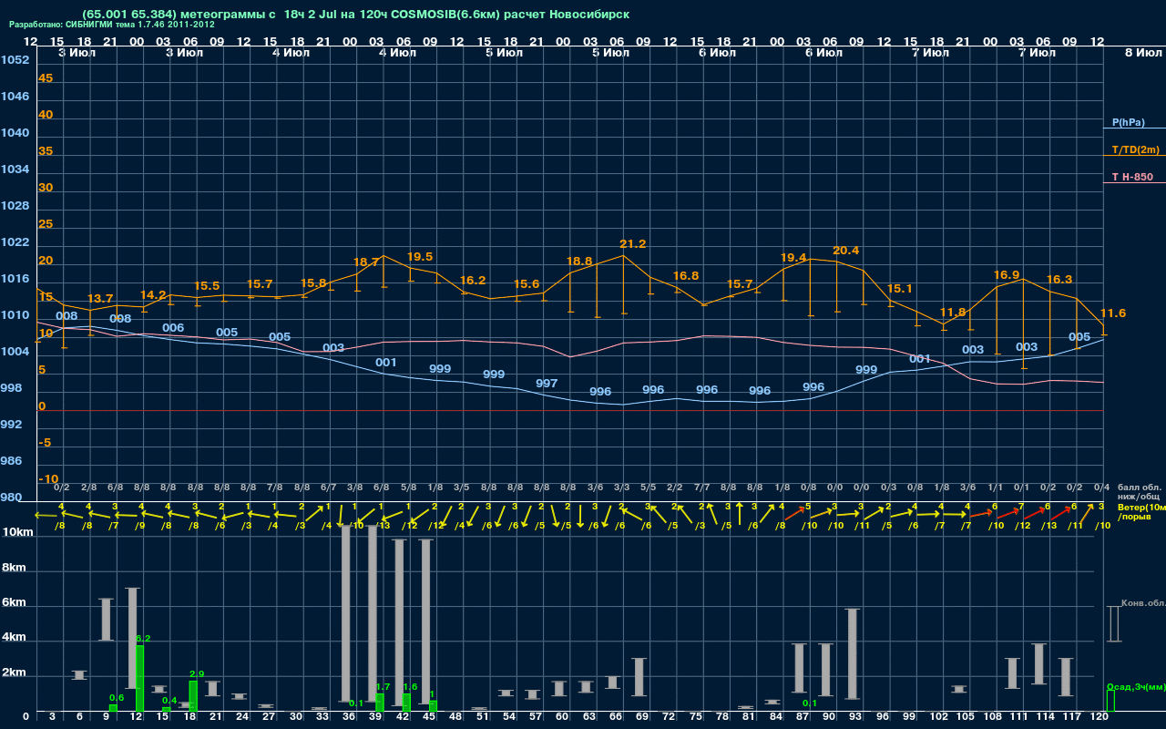
Task: Click the forecast hour 120 axis label
Action: pos(1100,717)
